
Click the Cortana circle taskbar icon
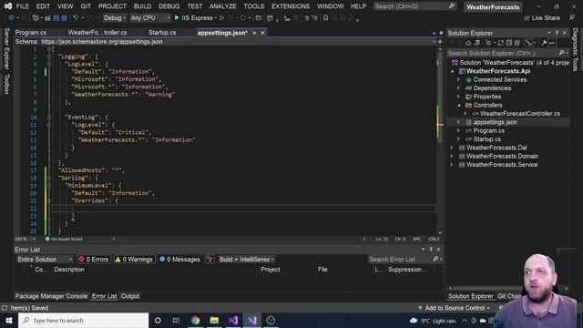[158, 320]
